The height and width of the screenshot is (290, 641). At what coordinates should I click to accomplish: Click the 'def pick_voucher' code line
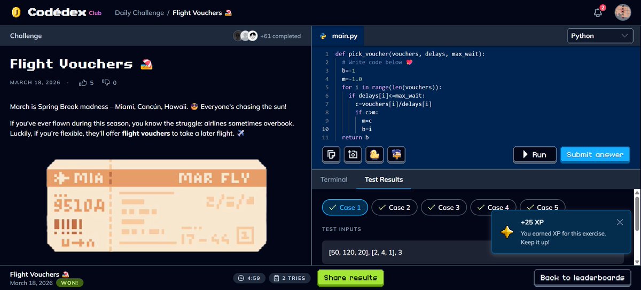(410, 54)
